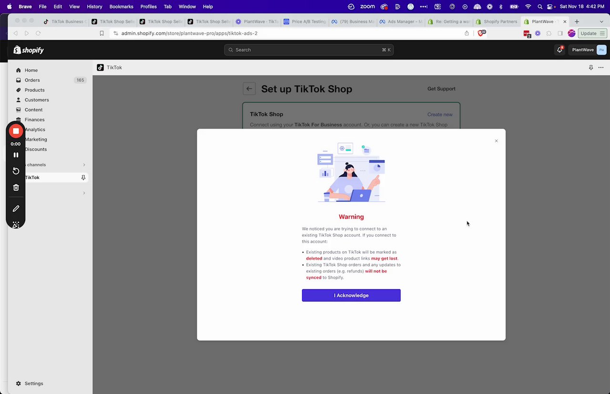Image resolution: width=610 pixels, height=394 pixels.
Task: Open Settings in Shopify sidebar
Action: (x=33, y=384)
